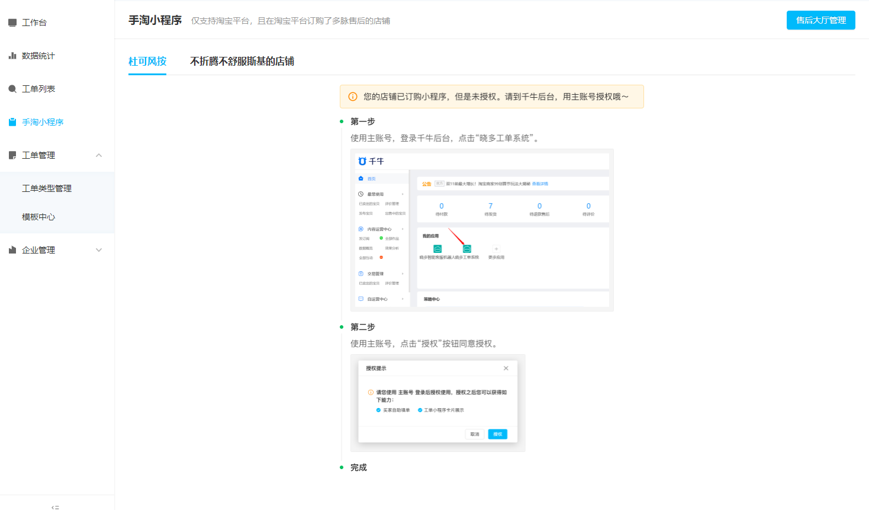This screenshot has width=869, height=510.
Task: Click the 工单管理 document icon
Action: (x=12, y=155)
